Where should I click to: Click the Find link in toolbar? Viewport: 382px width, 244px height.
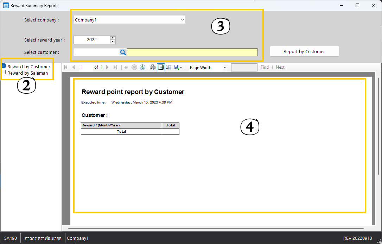(x=265, y=67)
